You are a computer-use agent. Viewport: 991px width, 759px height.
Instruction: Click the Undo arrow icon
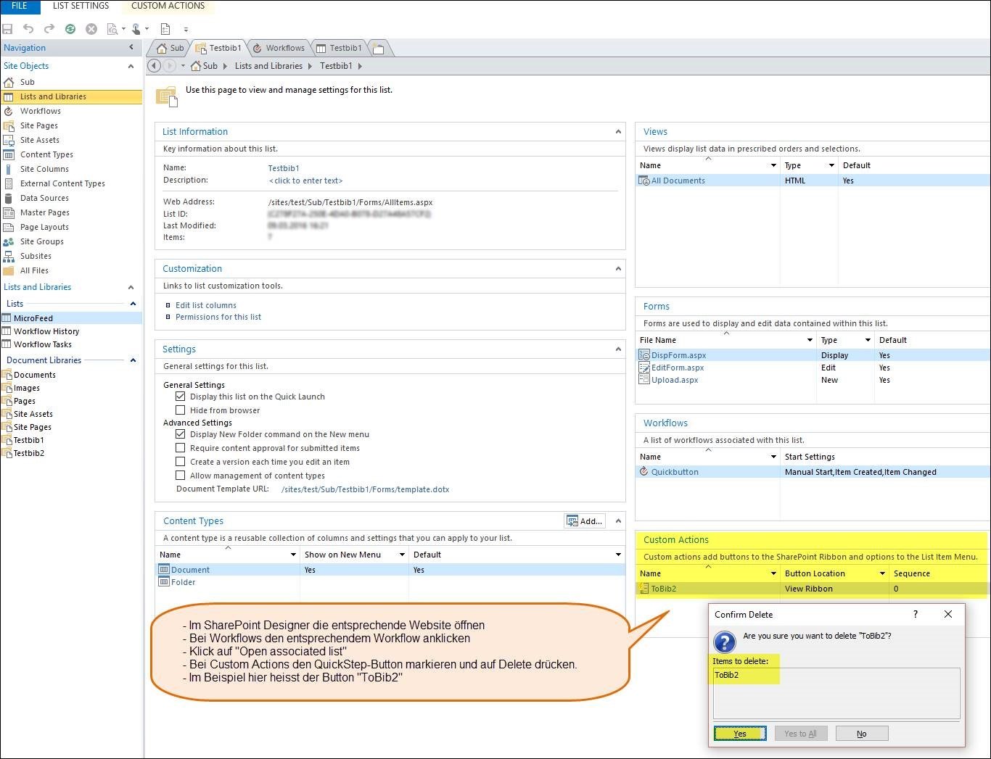click(28, 29)
